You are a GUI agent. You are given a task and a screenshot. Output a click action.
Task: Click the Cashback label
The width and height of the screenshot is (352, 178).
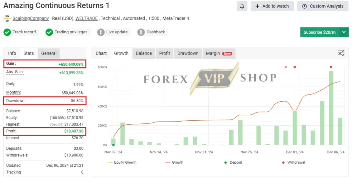(156, 32)
